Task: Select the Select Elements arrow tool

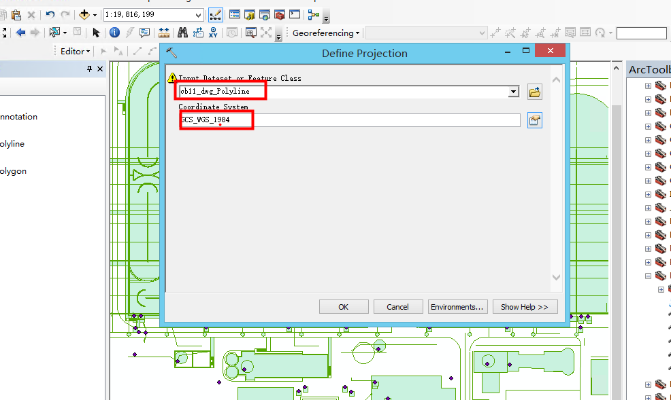Action: tap(96, 33)
